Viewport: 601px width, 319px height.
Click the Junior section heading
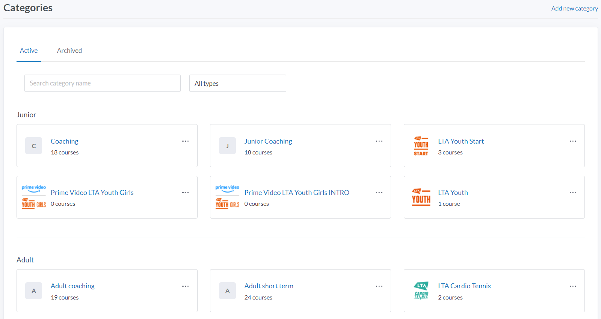pyautogui.click(x=26, y=115)
